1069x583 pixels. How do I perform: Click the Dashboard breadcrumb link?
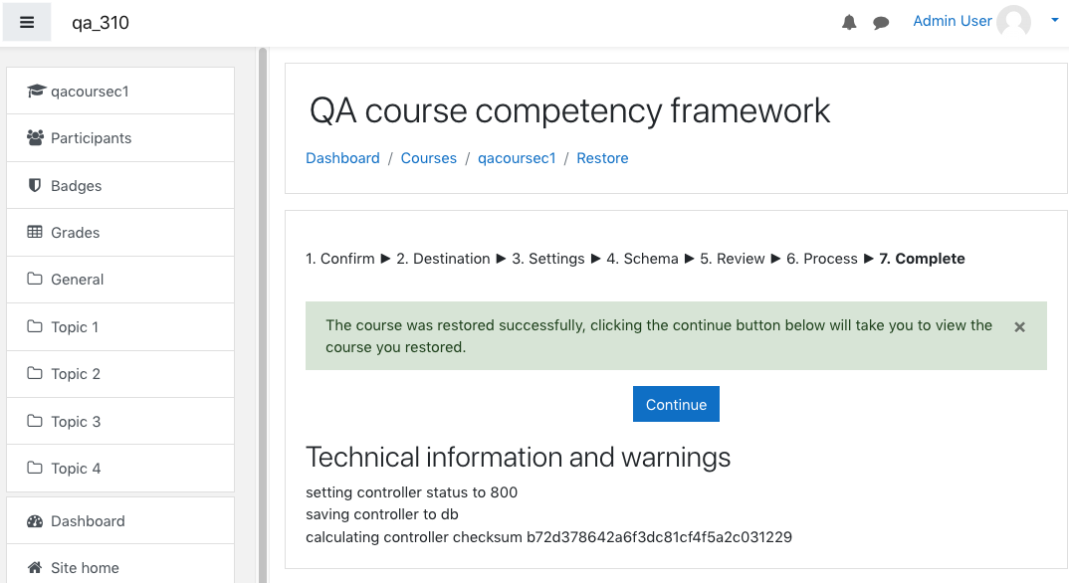pyautogui.click(x=342, y=158)
